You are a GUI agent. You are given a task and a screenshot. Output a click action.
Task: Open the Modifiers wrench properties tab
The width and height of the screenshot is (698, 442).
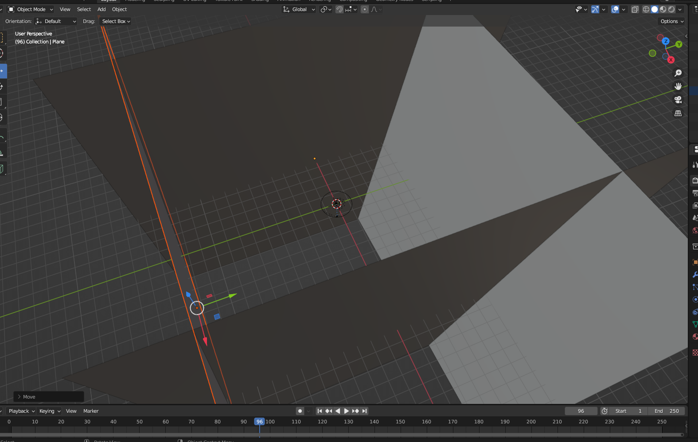pos(695,275)
